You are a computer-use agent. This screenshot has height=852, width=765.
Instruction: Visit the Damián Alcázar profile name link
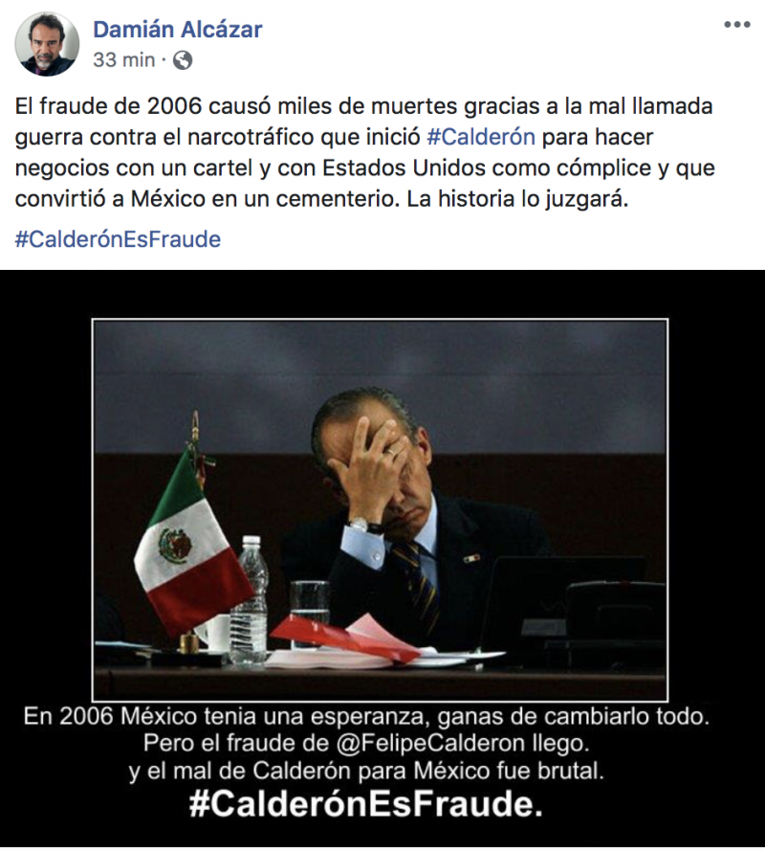[x=178, y=30]
